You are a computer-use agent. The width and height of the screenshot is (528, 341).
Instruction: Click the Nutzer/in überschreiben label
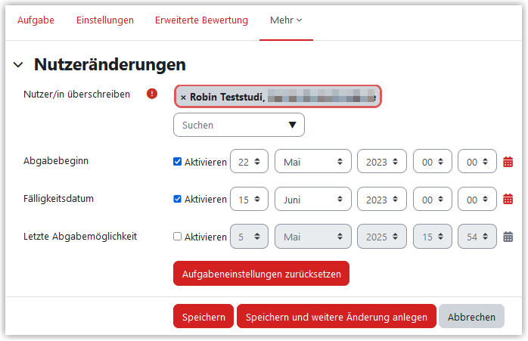[x=76, y=95]
